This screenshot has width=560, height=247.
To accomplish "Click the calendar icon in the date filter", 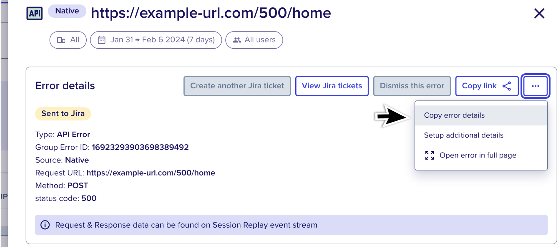I will pos(102,40).
